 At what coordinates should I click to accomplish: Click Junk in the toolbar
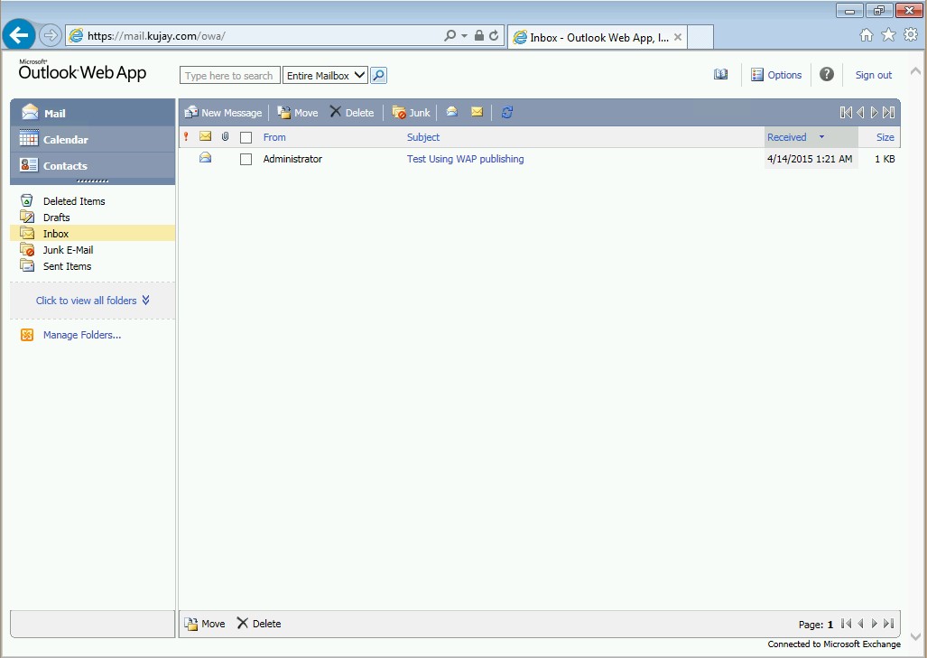click(412, 112)
